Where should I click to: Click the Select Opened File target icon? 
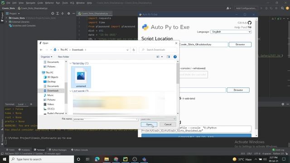(53, 14)
